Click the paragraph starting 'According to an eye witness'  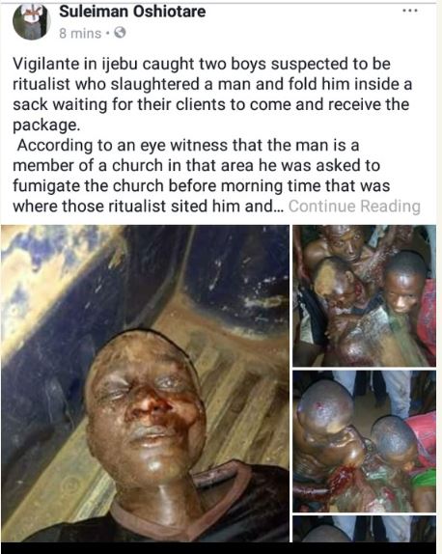pyautogui.click(x=216, y=176)
